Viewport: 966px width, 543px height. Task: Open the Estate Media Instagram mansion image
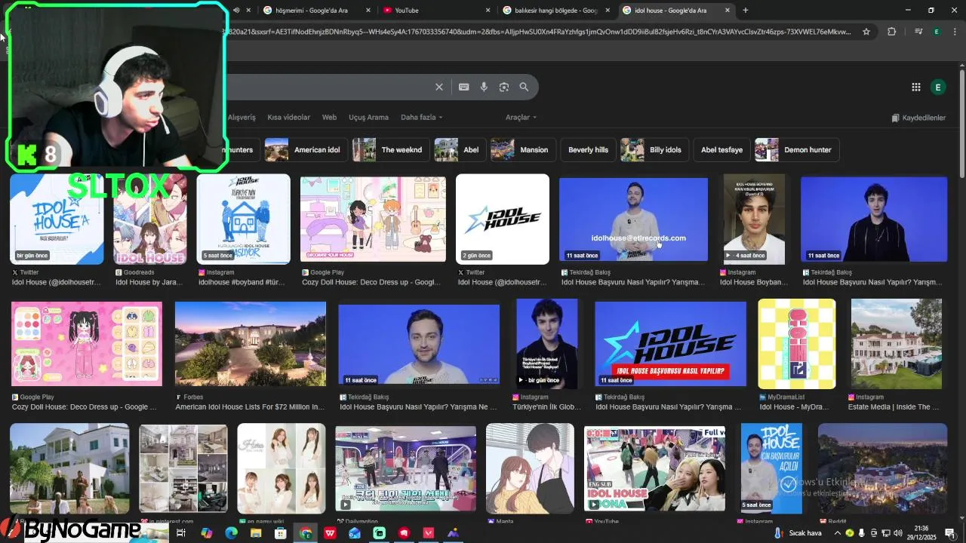click(897, 344)
